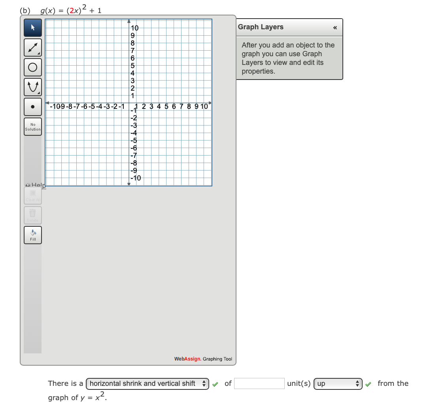431x410 pixels.
Task: Click the Delete trash icon
Action: (33, 215)
